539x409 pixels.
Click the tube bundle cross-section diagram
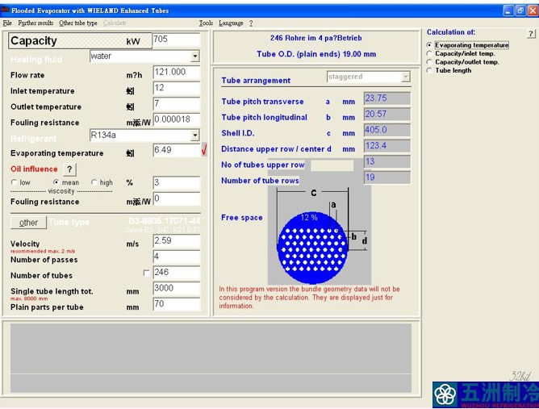coord(319,235)
